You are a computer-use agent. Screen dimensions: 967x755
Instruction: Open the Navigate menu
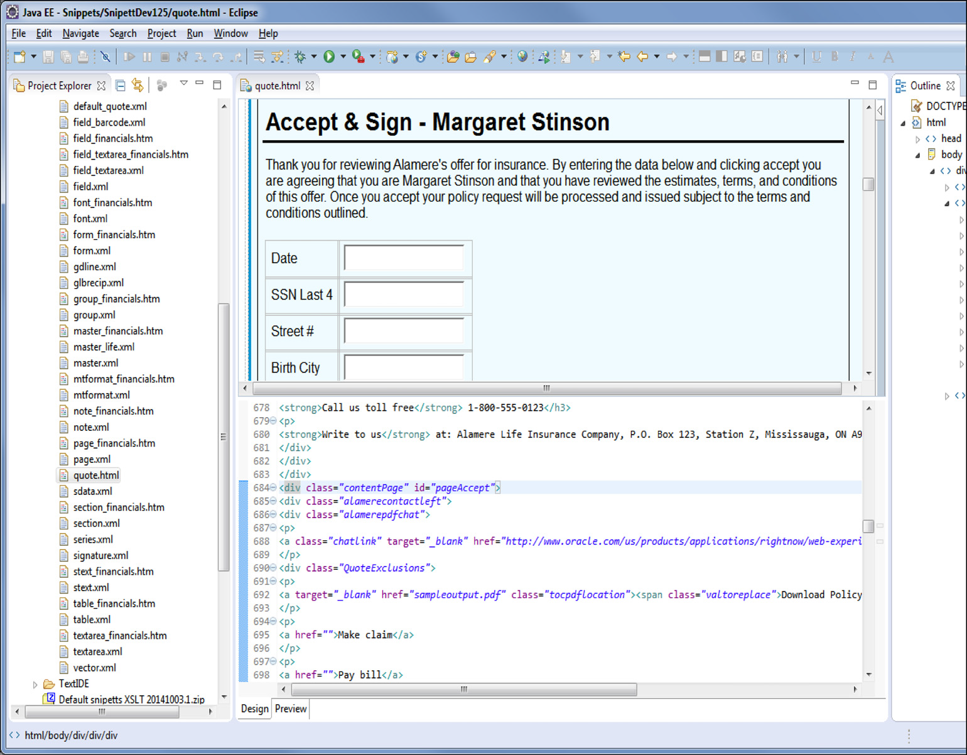click(x=80, y=33)
